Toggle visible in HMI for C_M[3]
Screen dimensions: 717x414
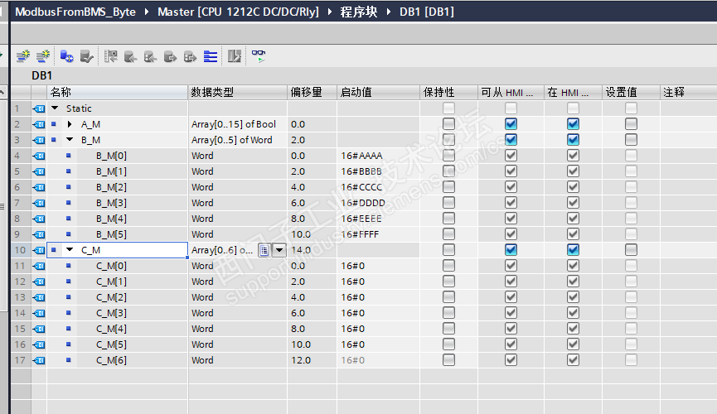(x=573, y=312)
